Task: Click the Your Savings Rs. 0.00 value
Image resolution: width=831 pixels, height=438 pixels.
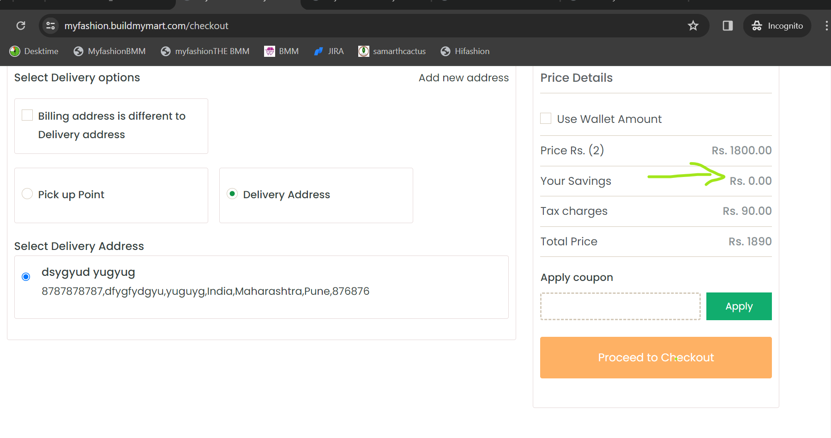Action: coord(750,181)
